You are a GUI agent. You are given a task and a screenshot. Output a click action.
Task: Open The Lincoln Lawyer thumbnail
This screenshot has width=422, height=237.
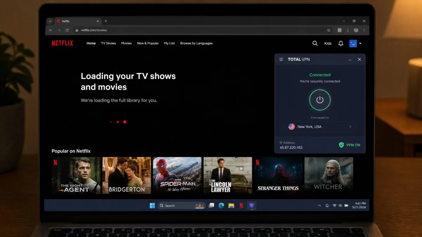click(x=228, y=175)
